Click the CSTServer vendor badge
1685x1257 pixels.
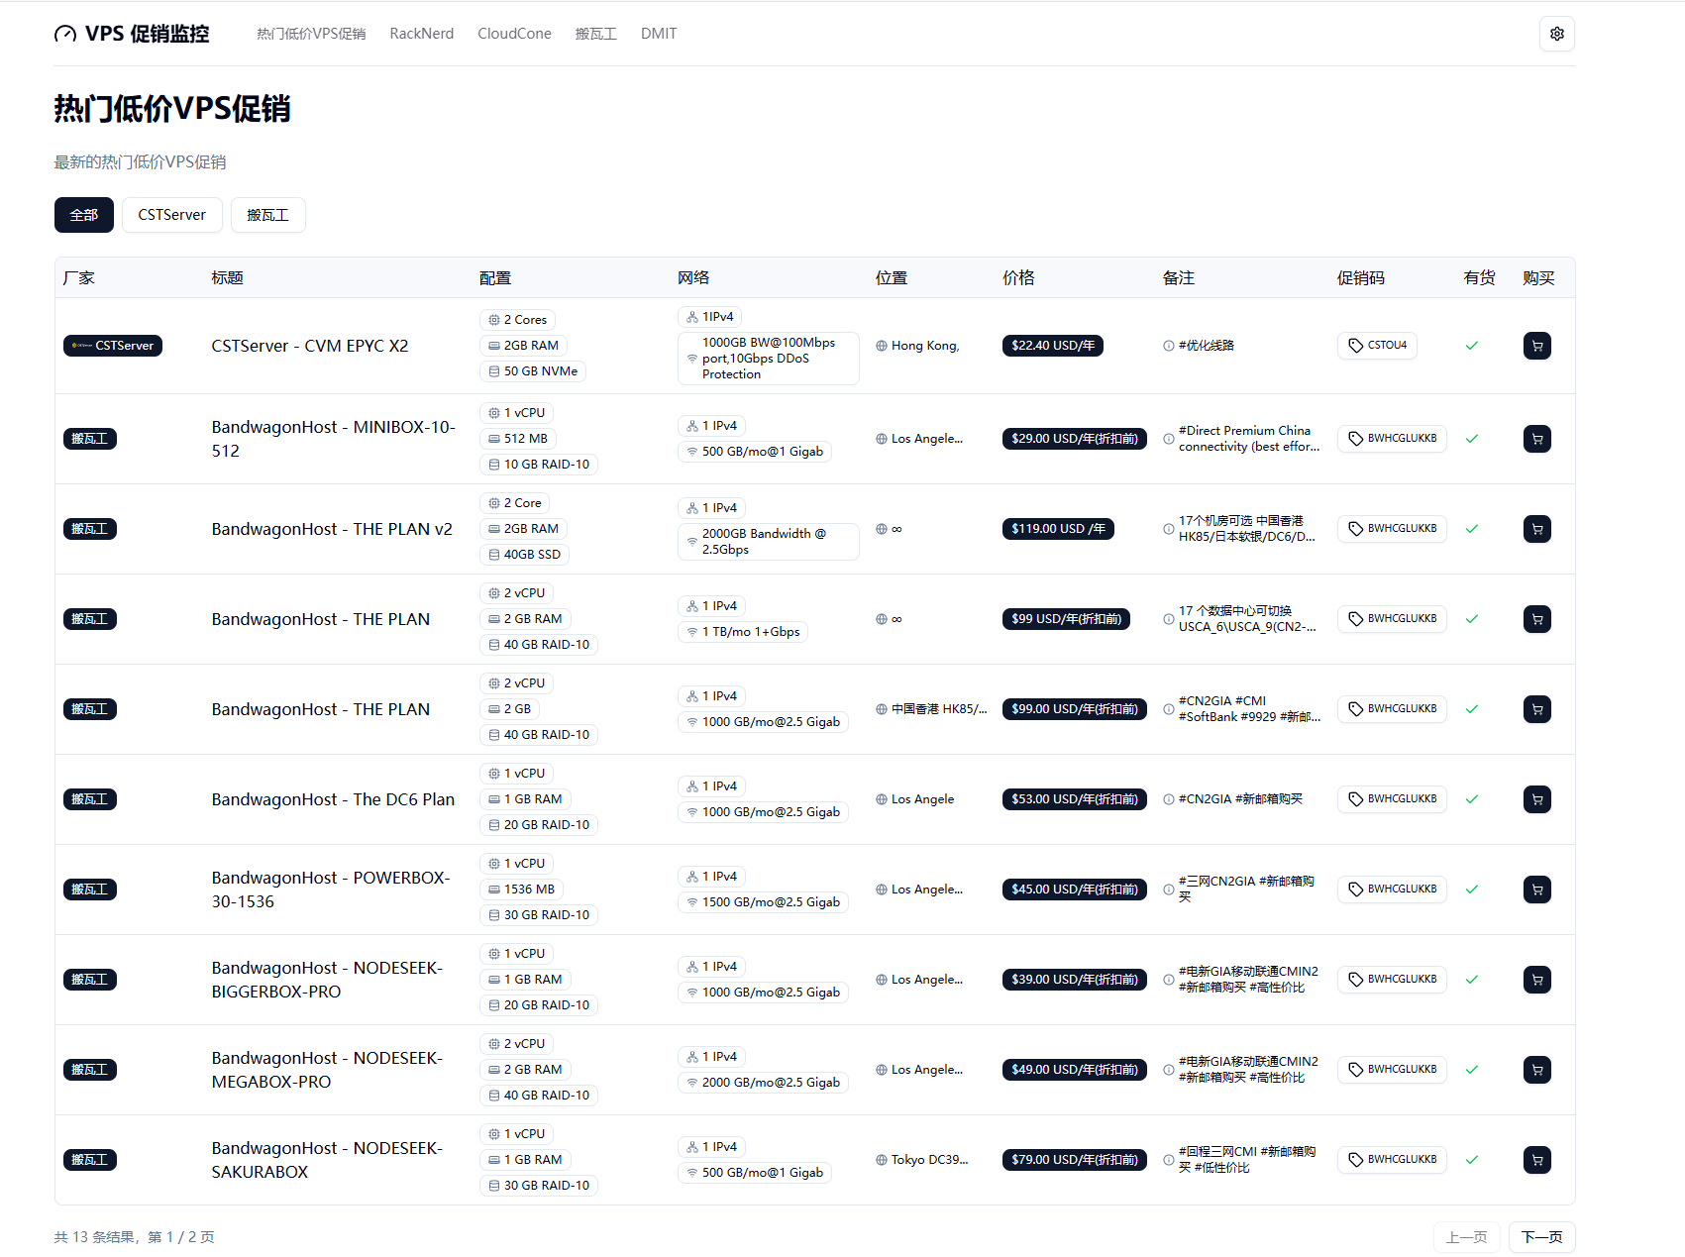tap(113, 346)
